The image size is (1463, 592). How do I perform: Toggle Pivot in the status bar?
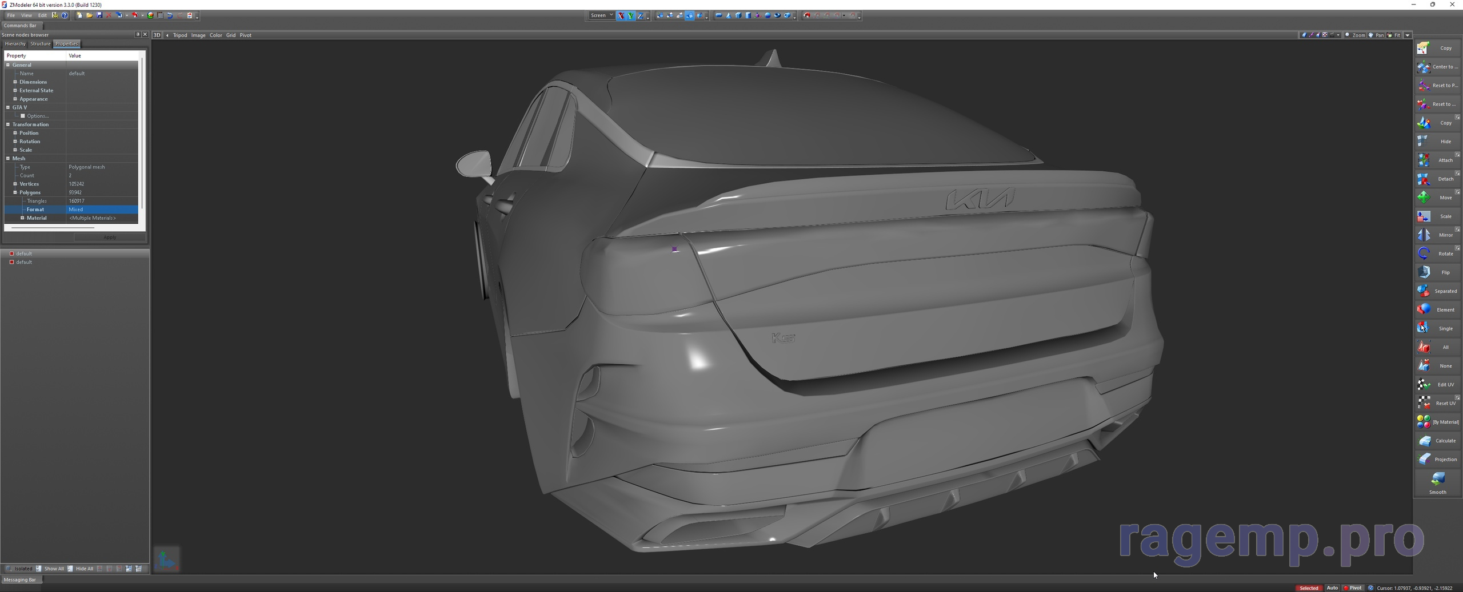point(1353,588)
